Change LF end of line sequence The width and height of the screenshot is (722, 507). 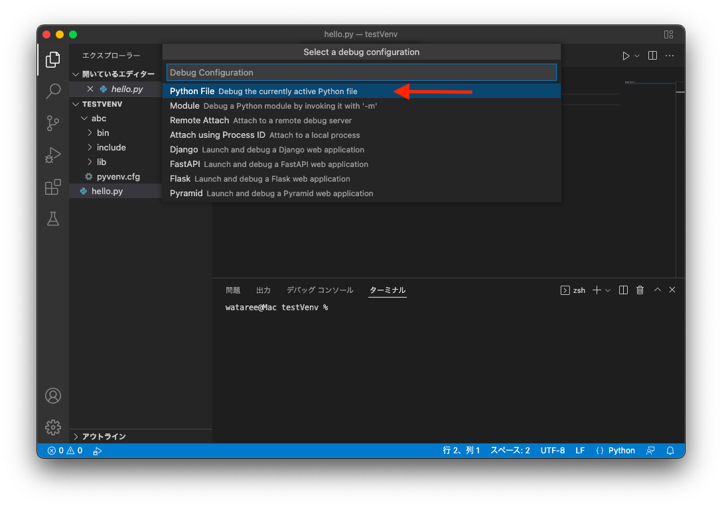(580, 451)
